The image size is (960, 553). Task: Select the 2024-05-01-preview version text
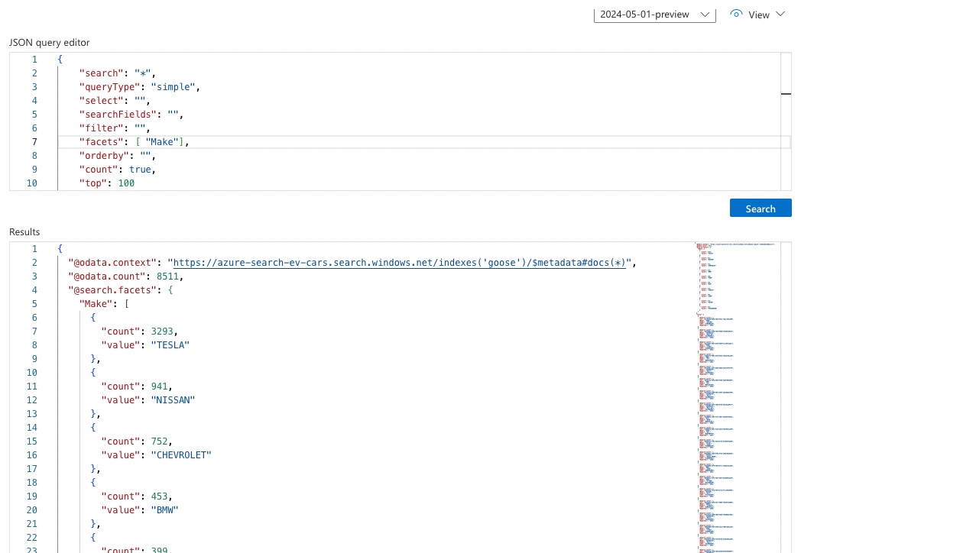(x=644, y=14)
